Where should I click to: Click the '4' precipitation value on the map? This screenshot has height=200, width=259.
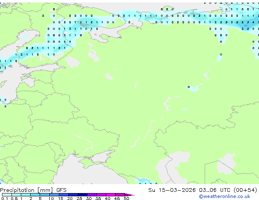[x=253, y=22]
